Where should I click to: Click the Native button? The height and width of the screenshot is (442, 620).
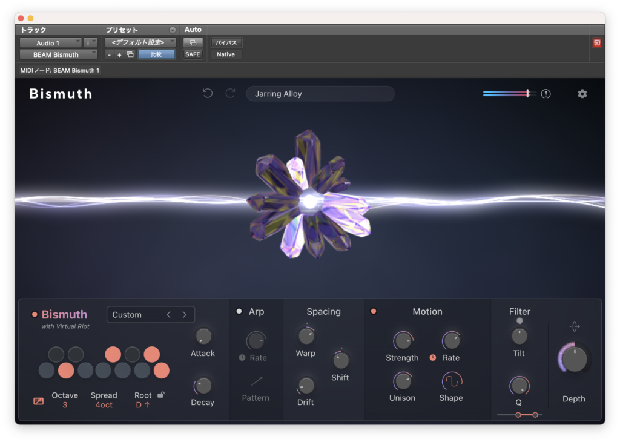[226, 54]
